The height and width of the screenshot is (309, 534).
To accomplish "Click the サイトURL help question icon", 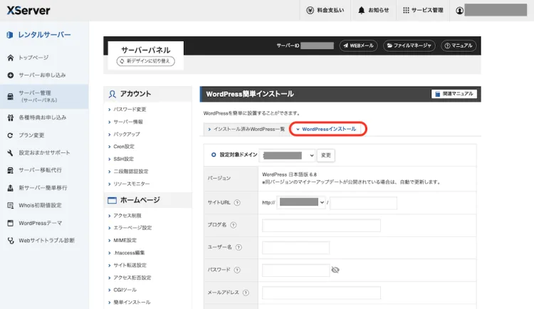I will [x=237, y=203].
